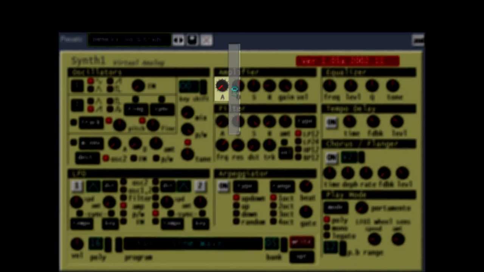Click the bank number stepper

(284, 244)
